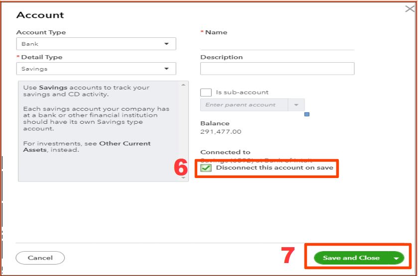Expand the Save and Close arrow menu

coord(396,258)
